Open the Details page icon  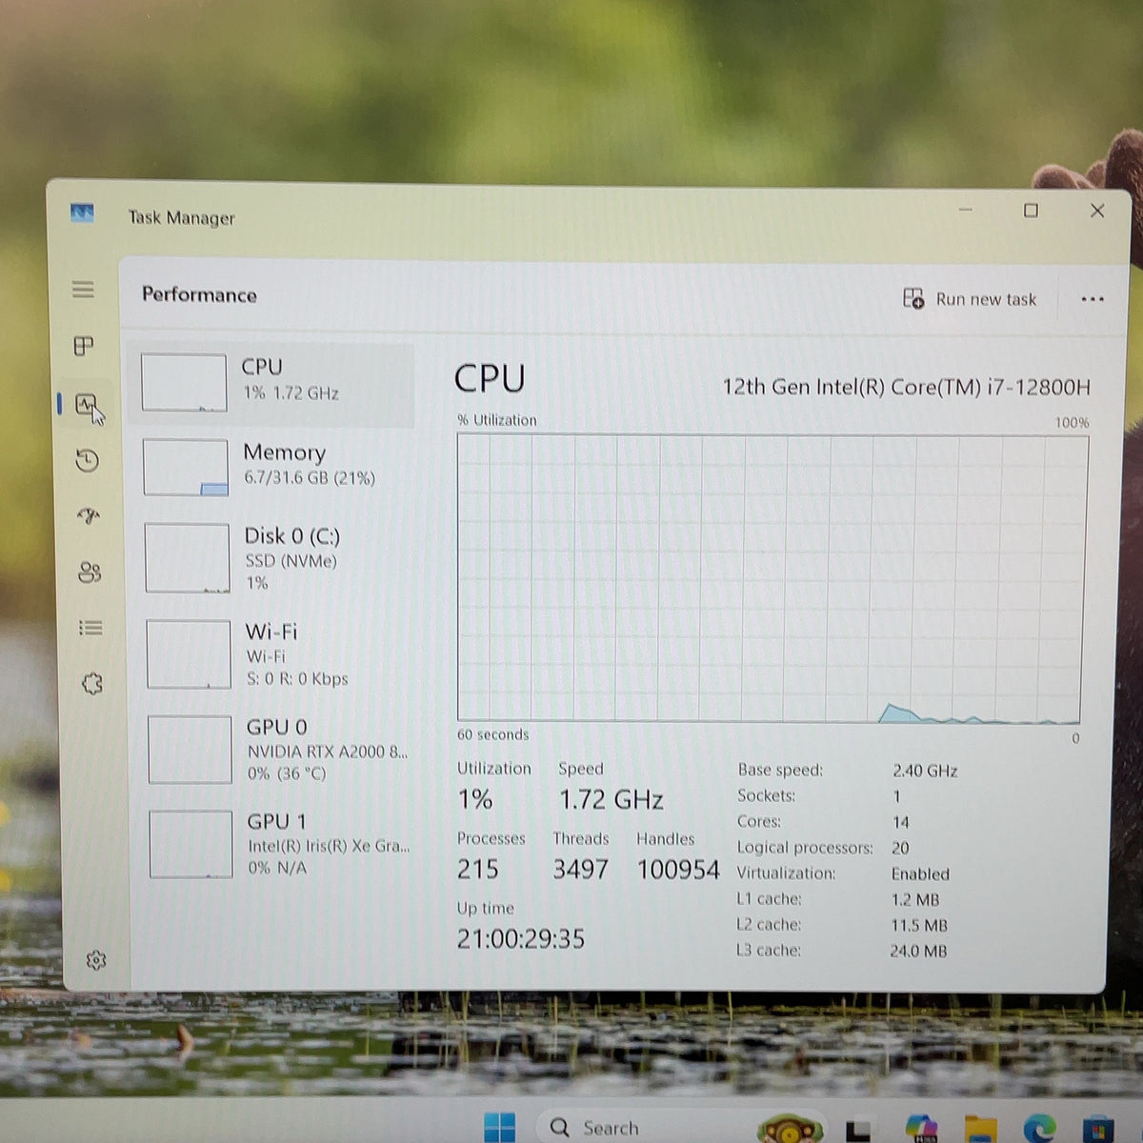[90, 628]
